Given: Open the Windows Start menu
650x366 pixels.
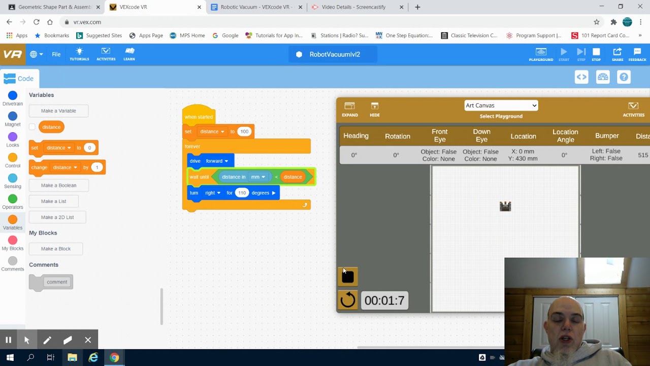Looking at the screenshot, I should tap(10, 357).
